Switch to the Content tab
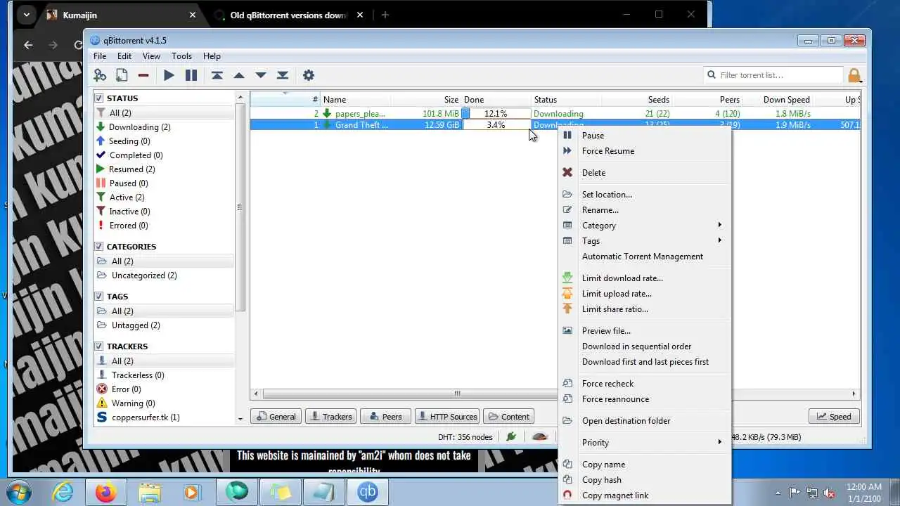 tap(508, 417)
